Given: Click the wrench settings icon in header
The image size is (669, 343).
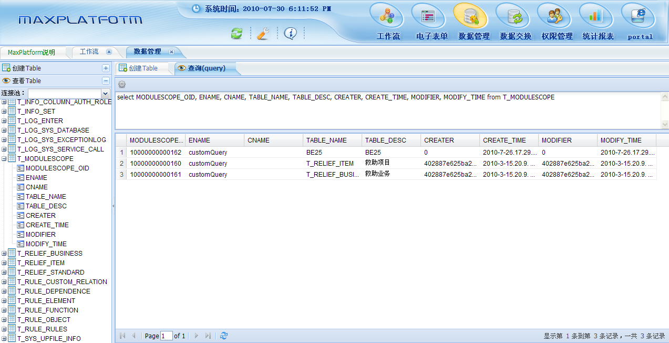Looking at the screenshot, I should coord(263,33).
